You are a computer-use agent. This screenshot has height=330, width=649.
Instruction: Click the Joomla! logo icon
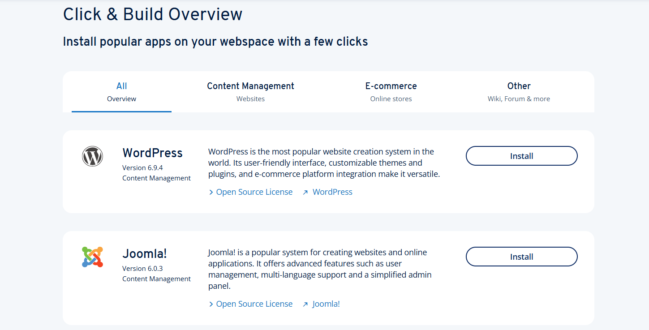point(93,257)
